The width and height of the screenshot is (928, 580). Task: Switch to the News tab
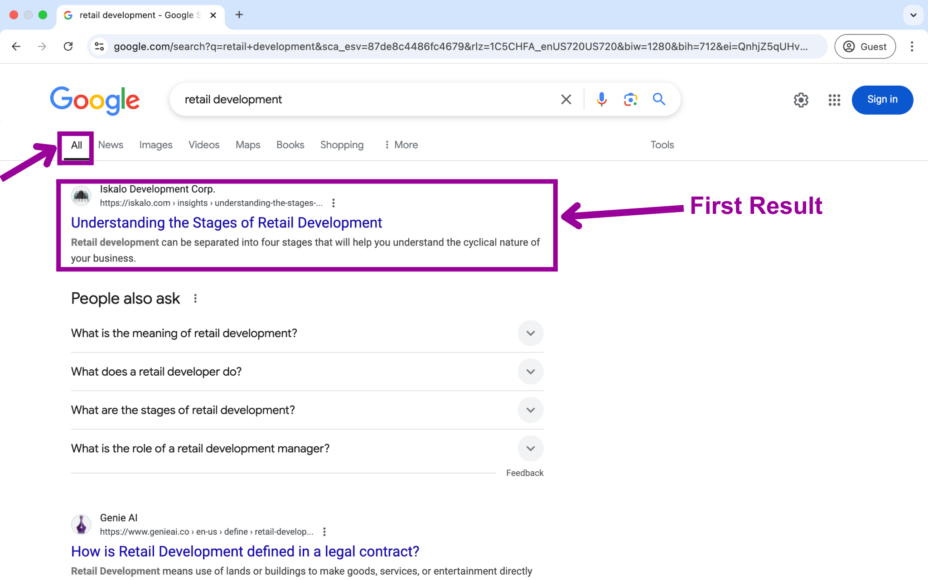click(x=111, y=145)
